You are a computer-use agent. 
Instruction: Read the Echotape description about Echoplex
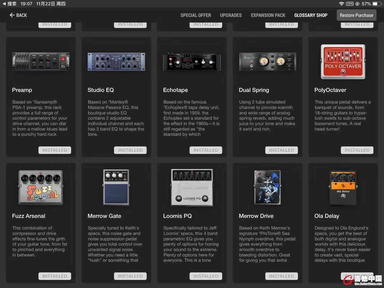[x=191, y=118]
